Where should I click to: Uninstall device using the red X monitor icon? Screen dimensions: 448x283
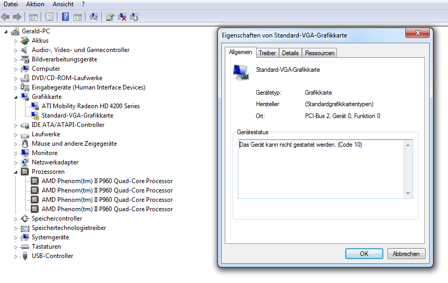pos(122,17)
